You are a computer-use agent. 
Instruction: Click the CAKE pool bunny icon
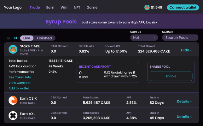(x=13, y=49)
